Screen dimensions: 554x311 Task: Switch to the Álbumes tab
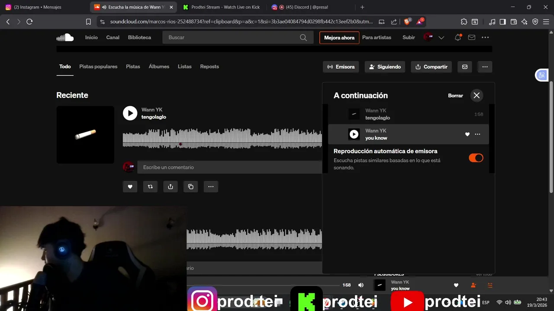[159, 67]
